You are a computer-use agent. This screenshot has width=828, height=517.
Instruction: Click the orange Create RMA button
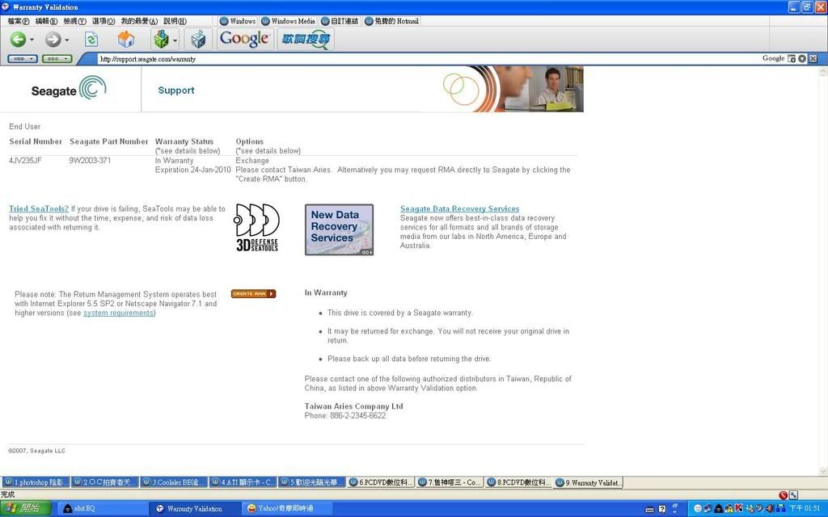253,294
